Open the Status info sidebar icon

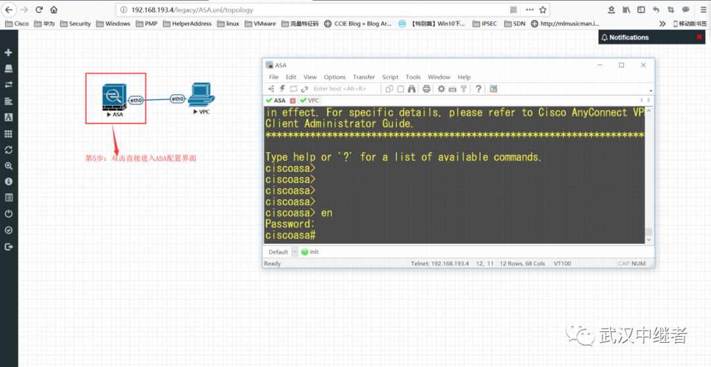pyautogui.click(x=8, y=181)
